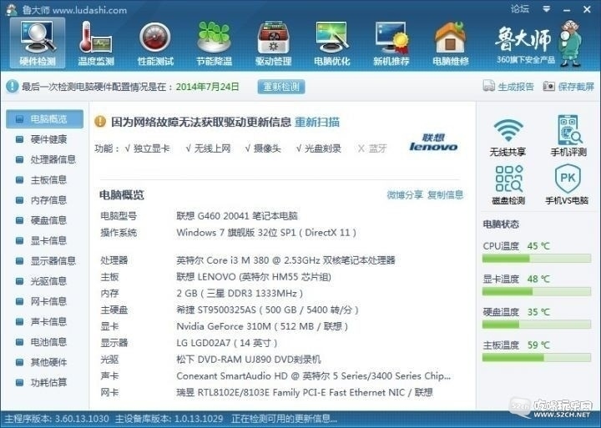Open the 性能测试 performance test gauge icon
601x428 pixels.
155,43
